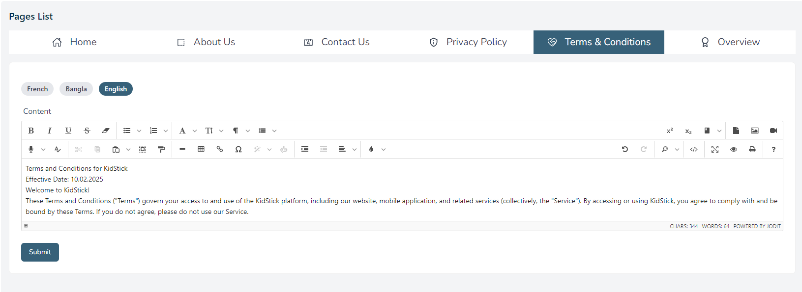Click the undo arrow icon
This screenshot has width=802, height=292.
[625, 149]
